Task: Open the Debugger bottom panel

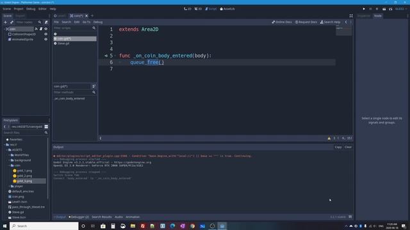Action: [79, 217]
